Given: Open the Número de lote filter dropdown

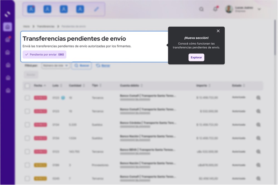Looking at the screenshot, I should tap(56, 66).
